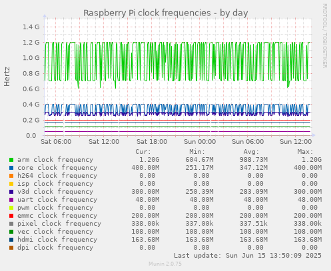The width and height of the screenshot is (331, 271).
Task: Click the "1.4 G" y-axis tick label
Action: (31, 27)
